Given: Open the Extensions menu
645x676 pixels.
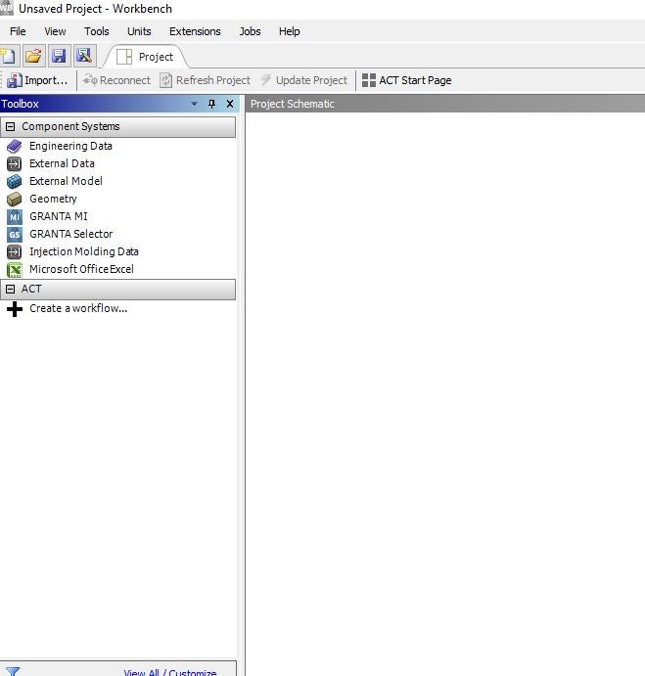Looking at the screenshot, I should [x=195, y=31].
